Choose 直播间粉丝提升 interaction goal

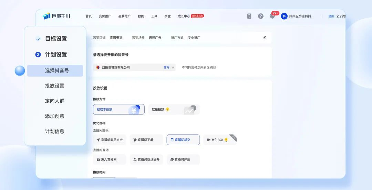coord(146,159)
